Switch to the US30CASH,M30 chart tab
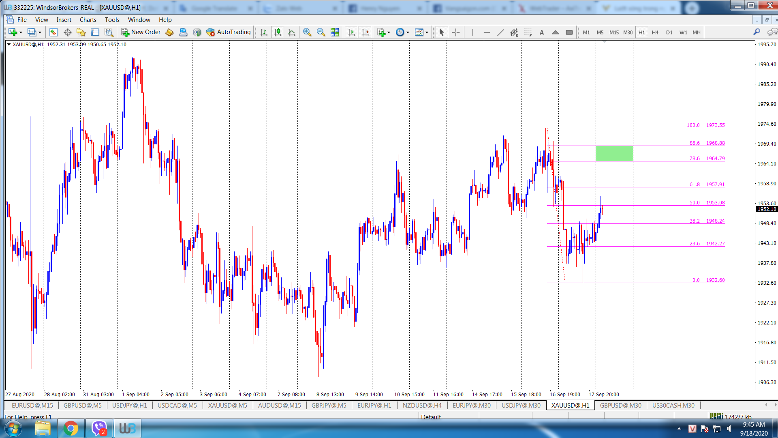778x438 pixels. tap(673, 405)
